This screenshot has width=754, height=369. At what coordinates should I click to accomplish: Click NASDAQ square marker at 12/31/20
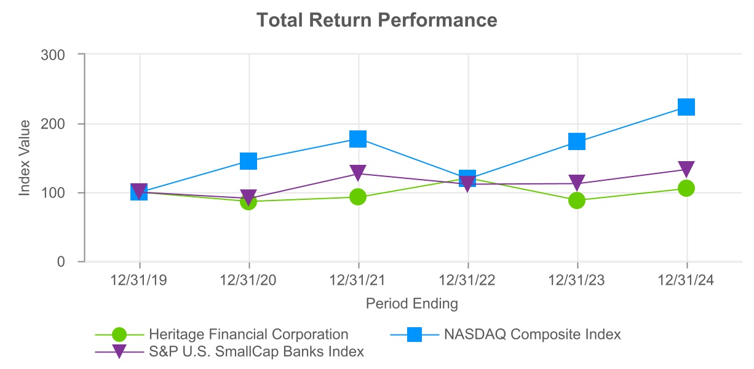point(248,161)
